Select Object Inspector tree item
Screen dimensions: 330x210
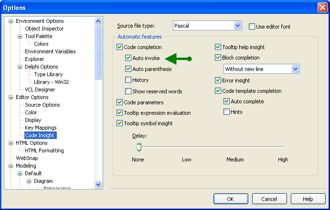(x=44, y=29)
